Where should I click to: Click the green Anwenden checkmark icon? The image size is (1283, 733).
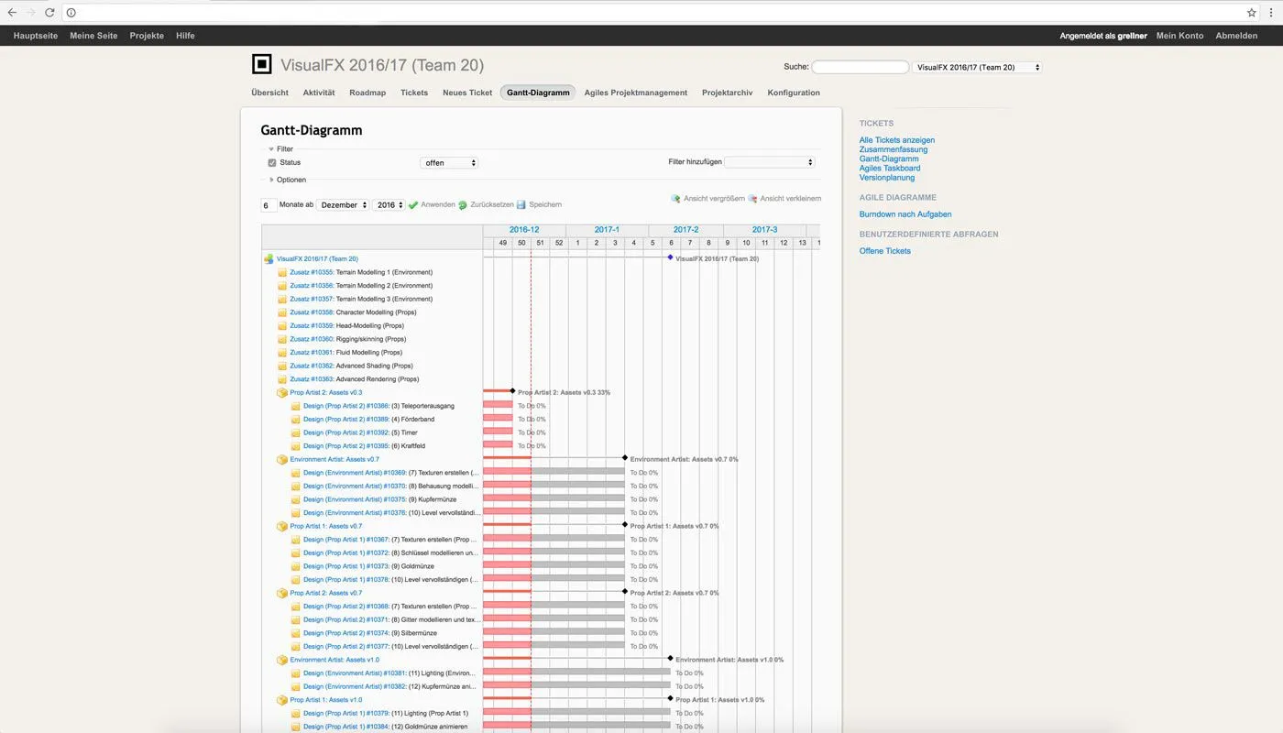pyautogui.click(x=413, y=205)
